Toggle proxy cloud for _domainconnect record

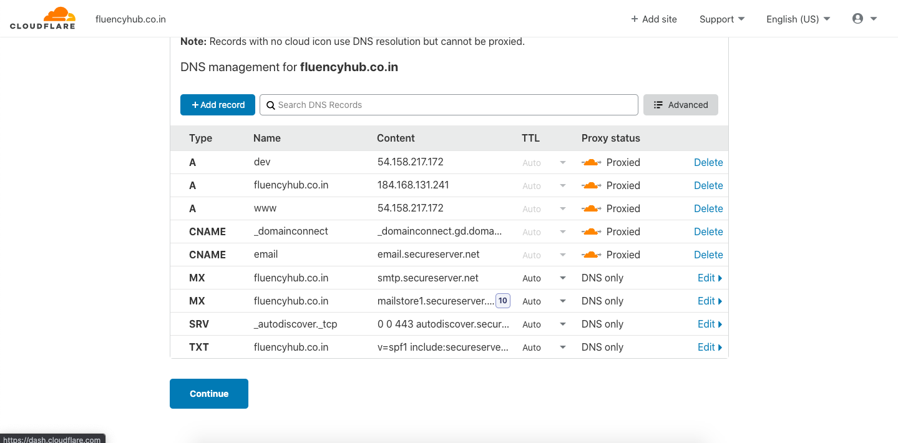(591, 231)
